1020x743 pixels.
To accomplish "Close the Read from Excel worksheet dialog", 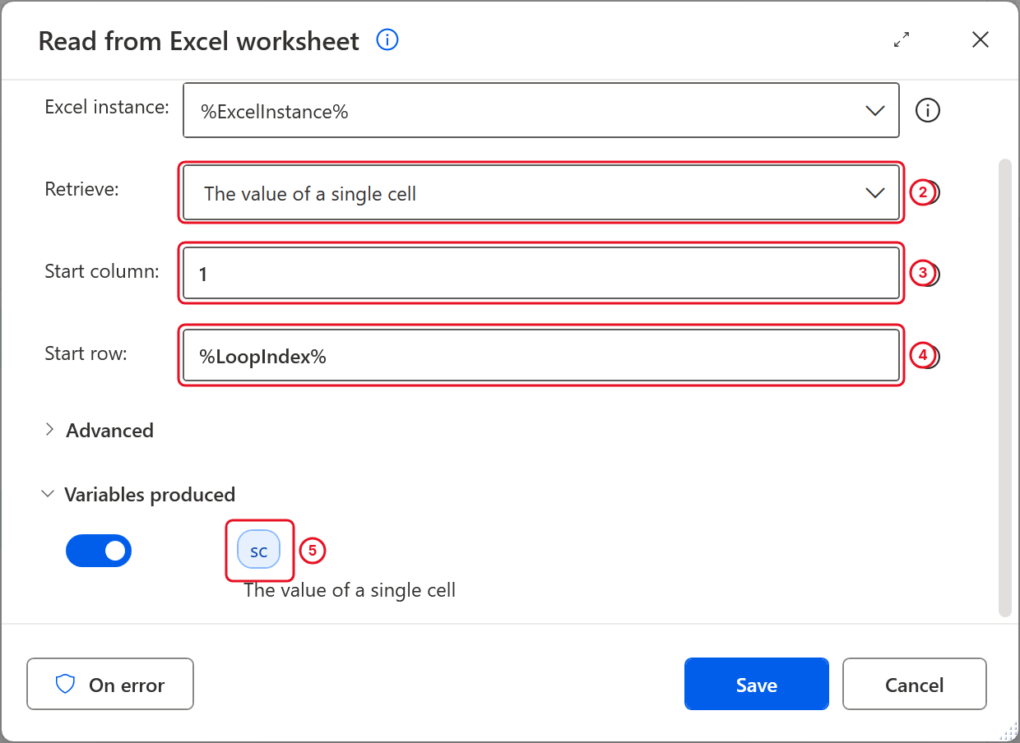I will [x=980, y=39].
